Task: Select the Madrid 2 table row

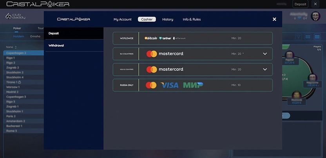Action: click(x=24, y=92)
